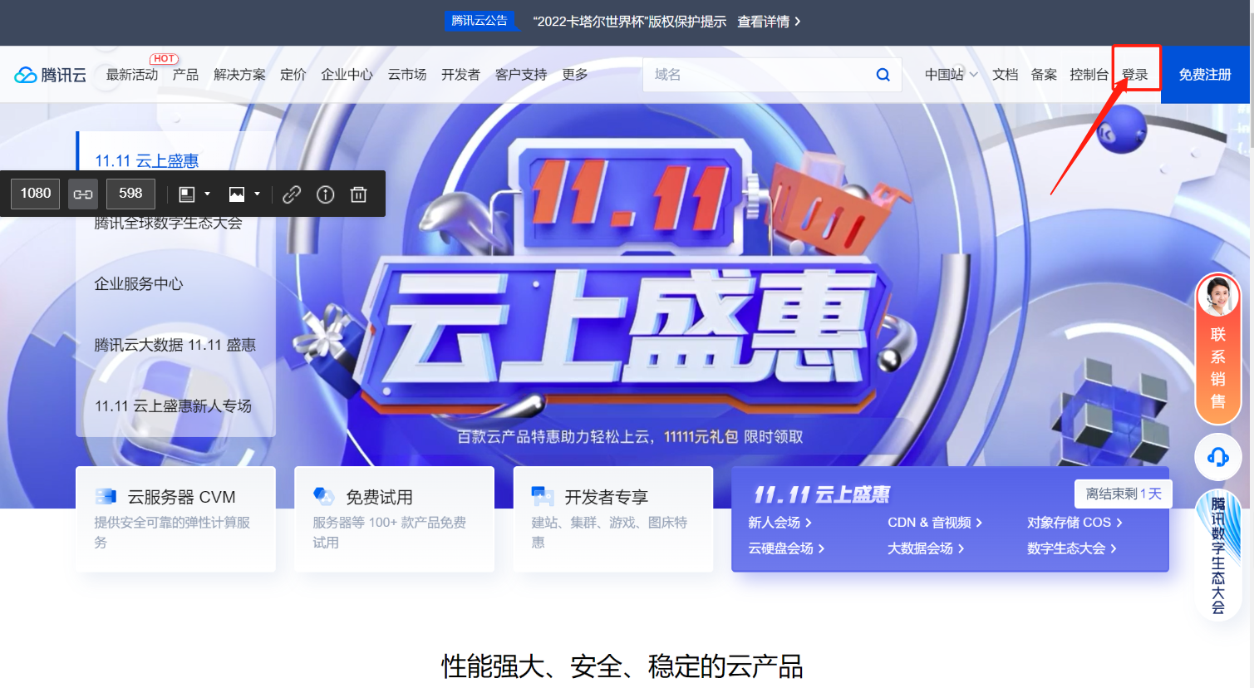Image resolution: width=1254 pixels, height=688 pixels.
Task: Open the 腾讯数字生态大会 side banner
Action: coord(1218,555)
